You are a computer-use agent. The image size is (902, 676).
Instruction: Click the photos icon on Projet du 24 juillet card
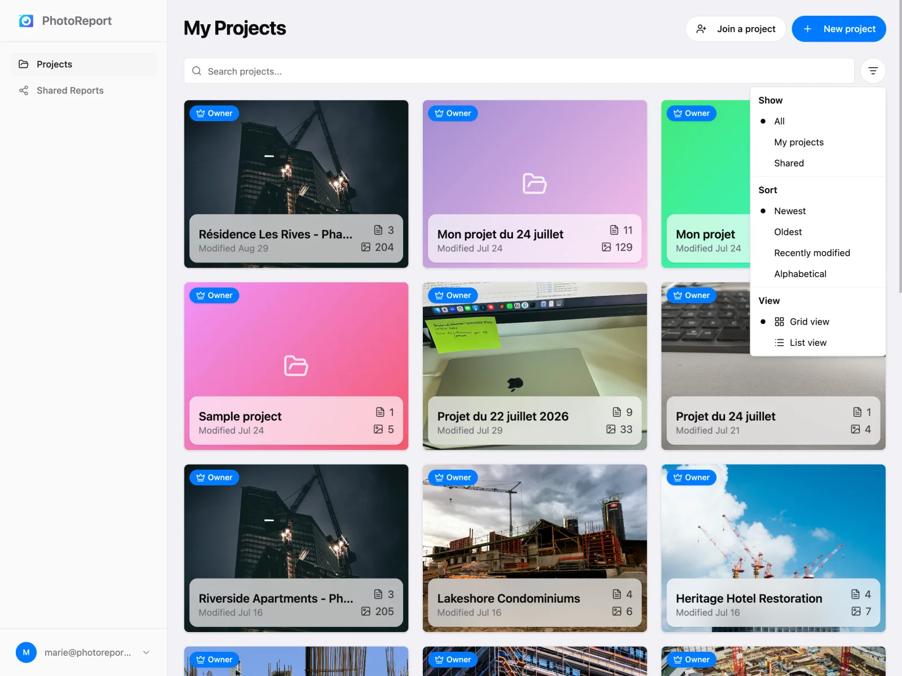(x=856, y=429)
